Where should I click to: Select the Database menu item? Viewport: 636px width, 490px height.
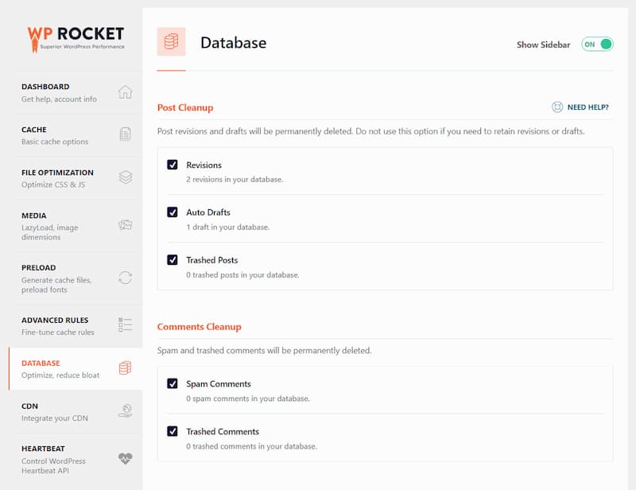click(76, 368)
